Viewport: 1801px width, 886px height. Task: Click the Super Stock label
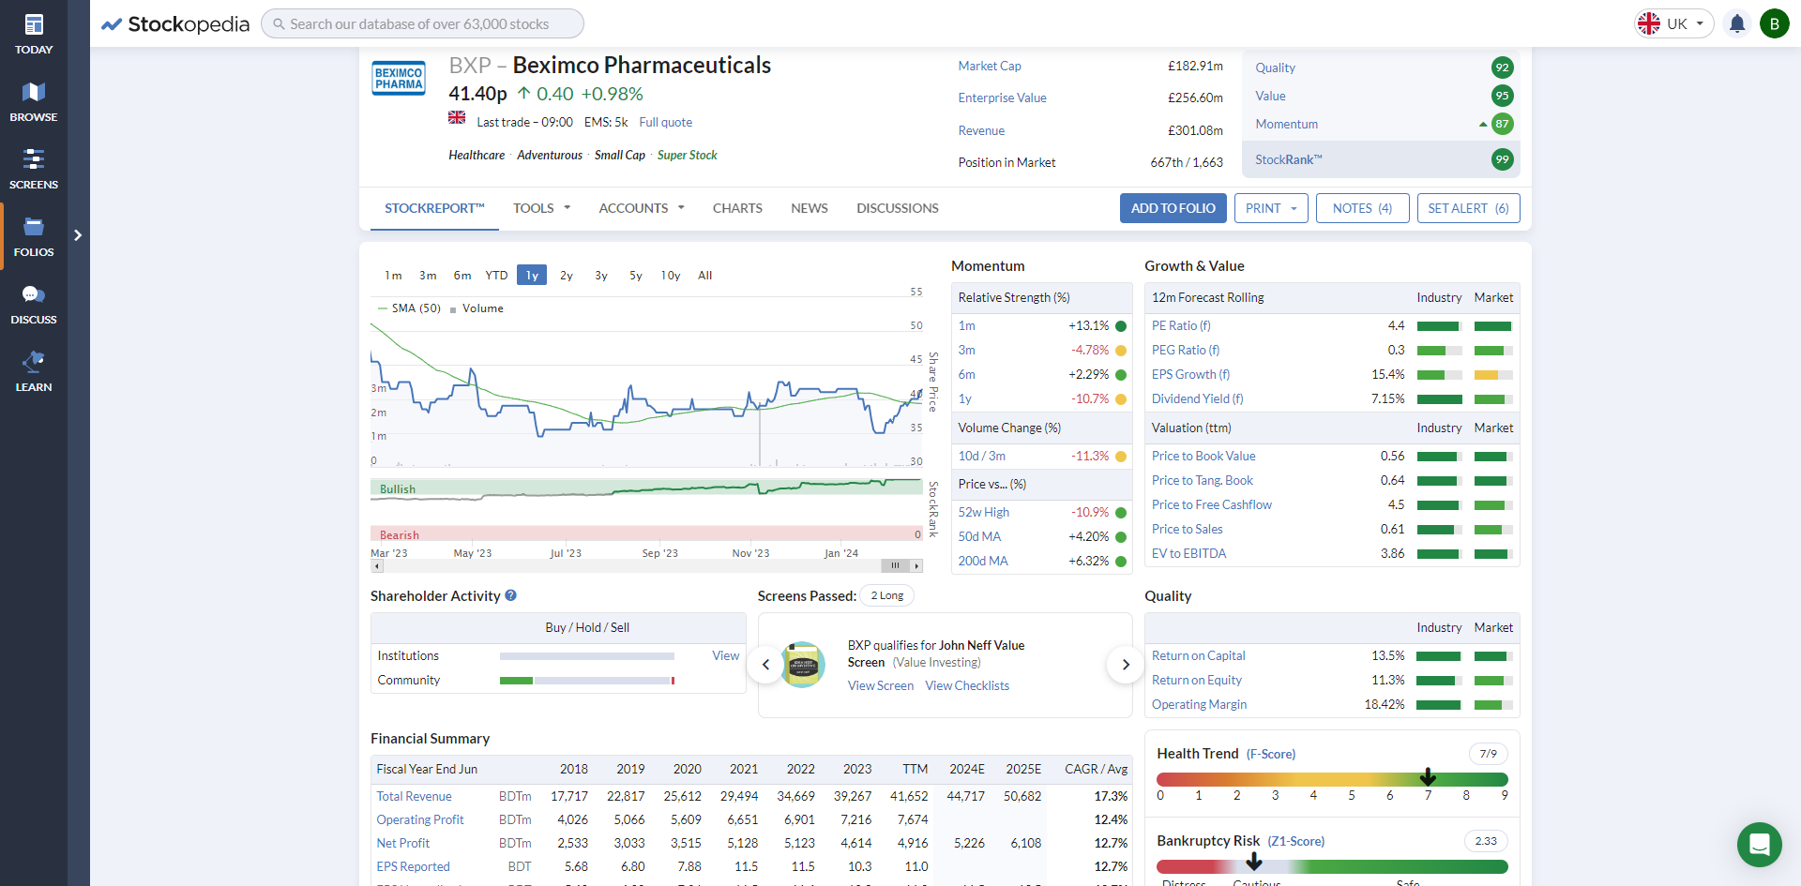[687, 155]
